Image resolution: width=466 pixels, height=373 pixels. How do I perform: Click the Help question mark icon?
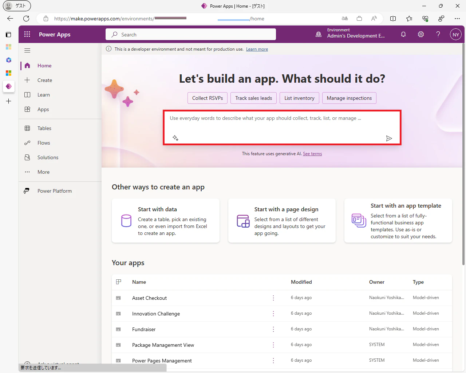coord(438,34)
